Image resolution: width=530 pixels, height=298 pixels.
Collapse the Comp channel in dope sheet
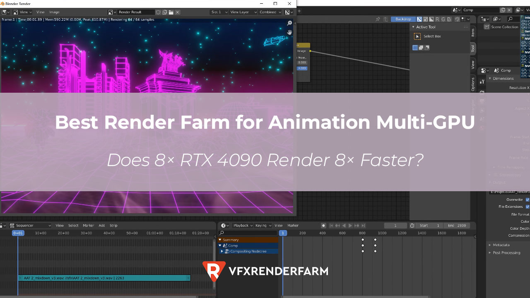pyautogui.click(x=220, y=245)
